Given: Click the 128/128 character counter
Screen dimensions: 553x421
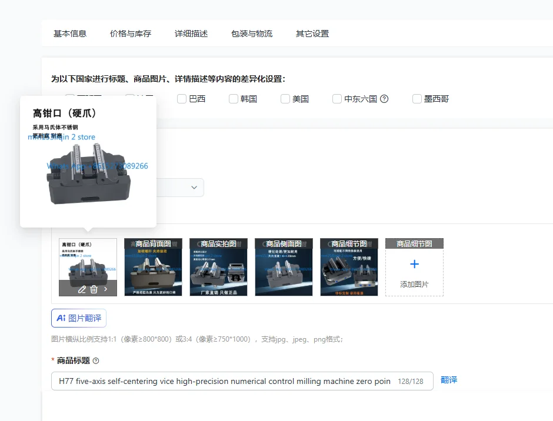Looking at the screenshot, I should (411, 382).
